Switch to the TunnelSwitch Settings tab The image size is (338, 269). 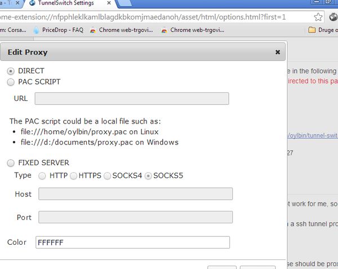click(66, 3)
